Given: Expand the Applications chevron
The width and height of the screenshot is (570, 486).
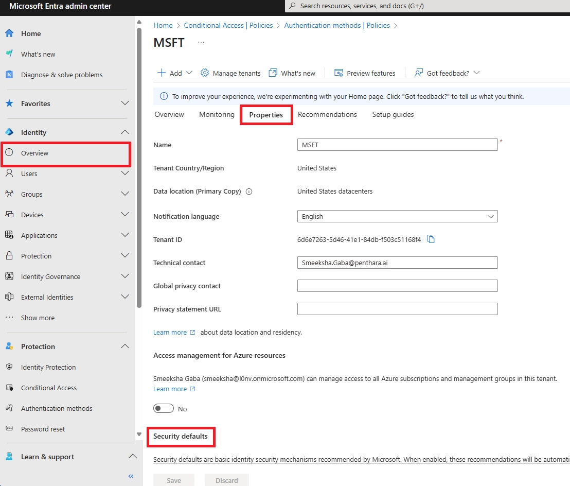Looking at the screenshot, I should click(x=125, y=235).
